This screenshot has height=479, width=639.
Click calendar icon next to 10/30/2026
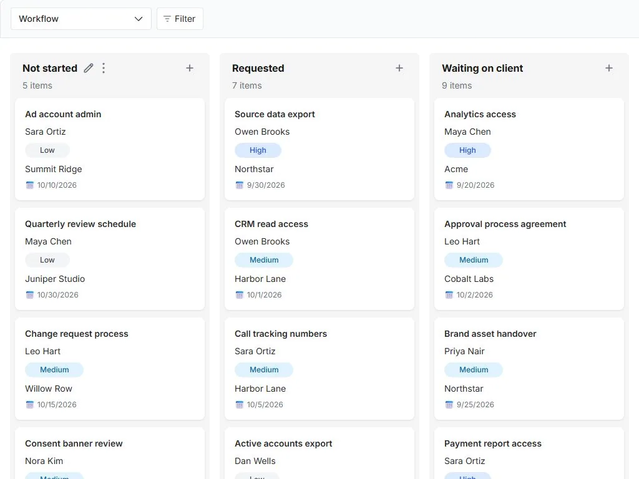pos(30,295)
